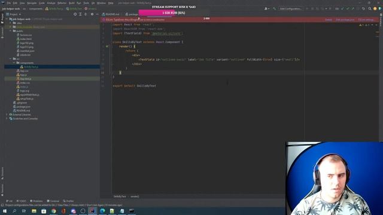The image size is (383, 215).
Task: Open the Code menu
Action: pyautogui.click(x=42, y=3)
